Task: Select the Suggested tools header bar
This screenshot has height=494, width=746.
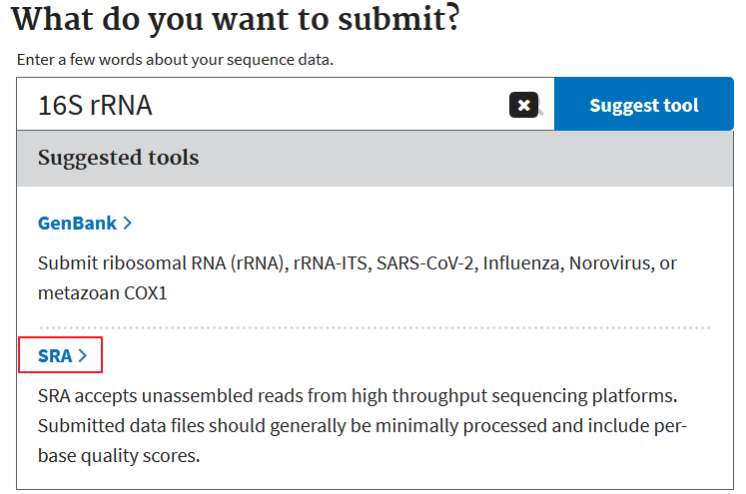Action: [374, 159]
